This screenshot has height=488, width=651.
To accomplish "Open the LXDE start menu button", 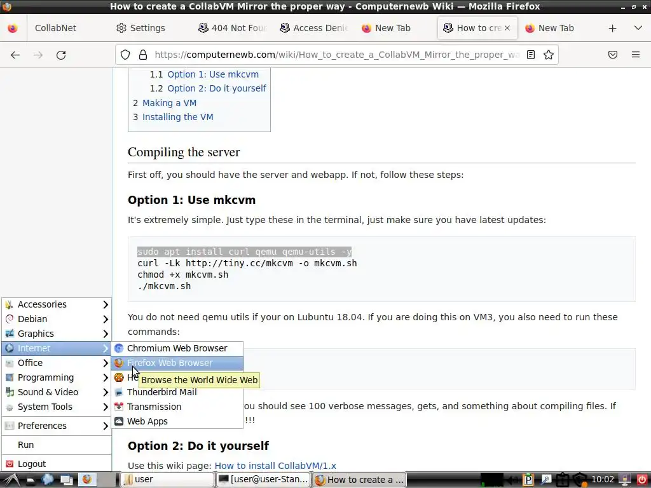I will pos(11,480).
